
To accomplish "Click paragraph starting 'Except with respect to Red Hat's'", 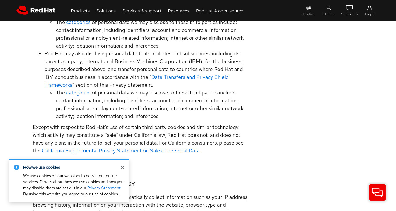I will pyautogui.click(x=138, y=139).
